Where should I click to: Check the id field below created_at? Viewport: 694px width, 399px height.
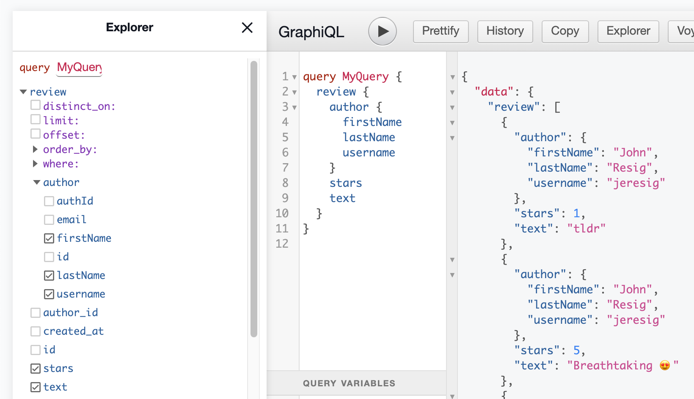(x=36, y=350)
